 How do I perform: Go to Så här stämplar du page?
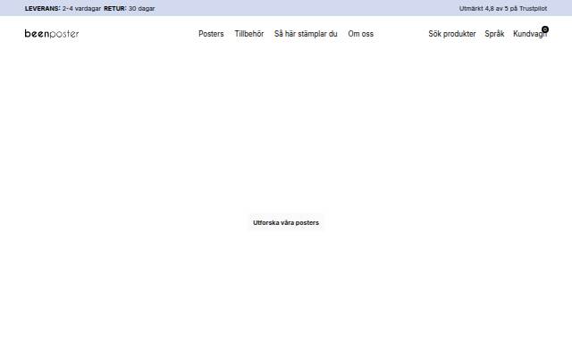point(306,34)
